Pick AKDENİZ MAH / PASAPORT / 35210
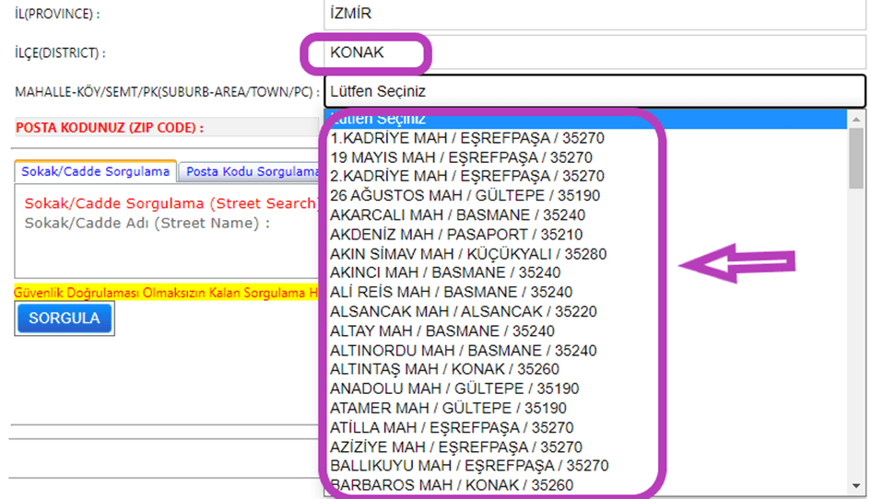The height and width of the screenshot is (499, 871). tap(455, 235)
